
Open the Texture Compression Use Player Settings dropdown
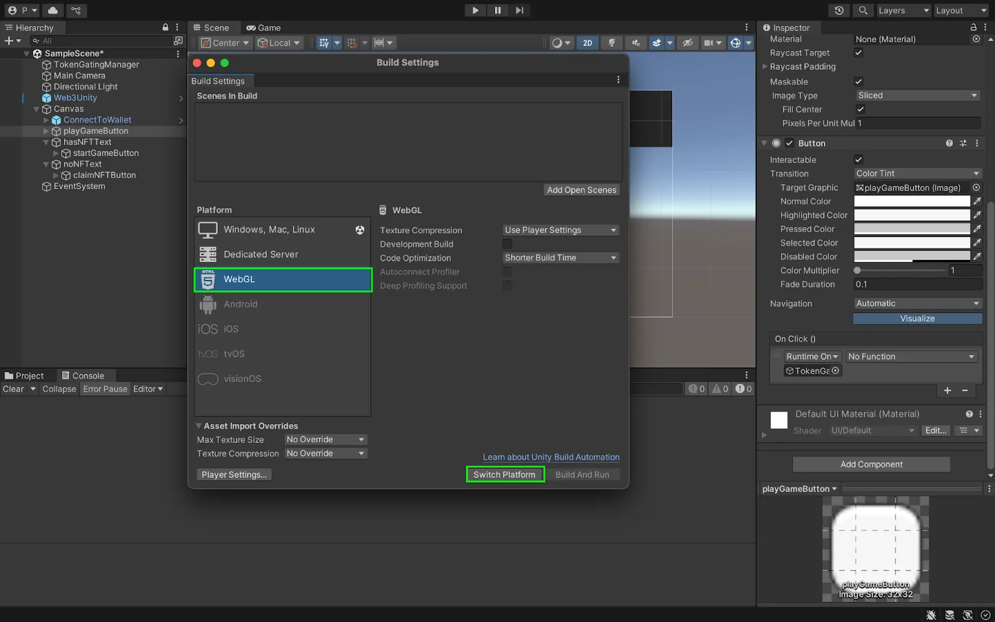click(560, 230)
